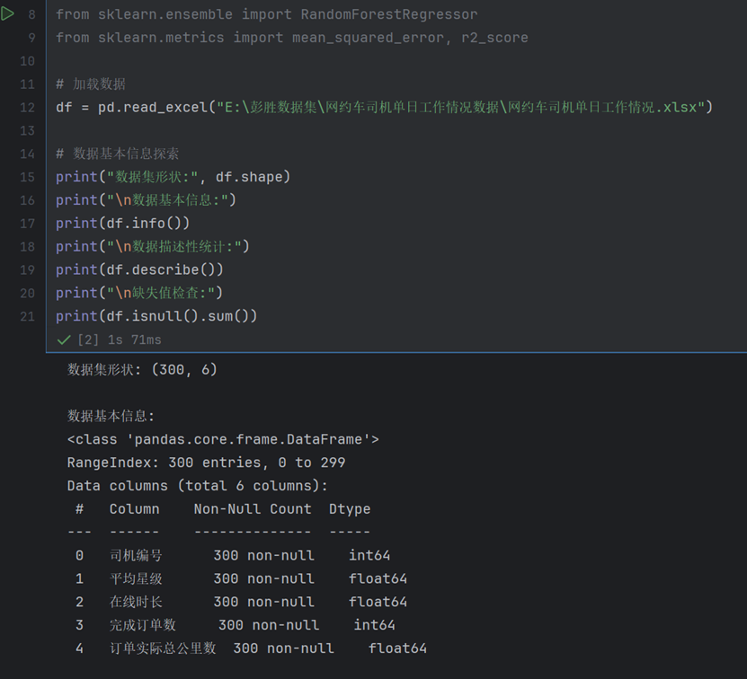747x679 pixels.
Task: Click the 司机编号 row in output
Action: (233, 556)
